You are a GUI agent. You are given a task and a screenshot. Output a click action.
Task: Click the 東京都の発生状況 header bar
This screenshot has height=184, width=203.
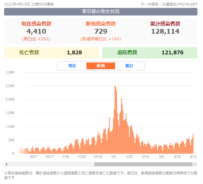pos(101,12)
